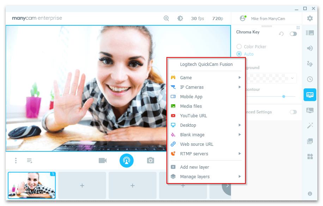
Task: Click the next presets arrow button
Action: pos(227,186)
